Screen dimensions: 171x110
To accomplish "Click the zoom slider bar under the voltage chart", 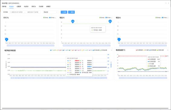I will (x=87, y=45).
